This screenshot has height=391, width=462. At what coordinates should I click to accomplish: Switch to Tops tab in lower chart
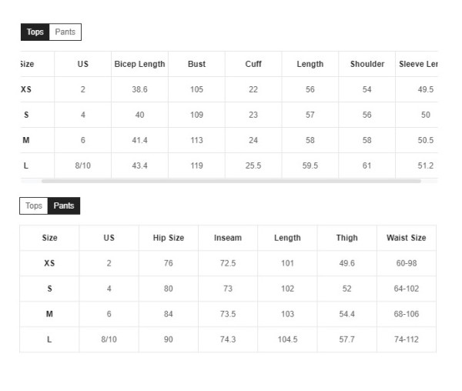tap(34, 206)
